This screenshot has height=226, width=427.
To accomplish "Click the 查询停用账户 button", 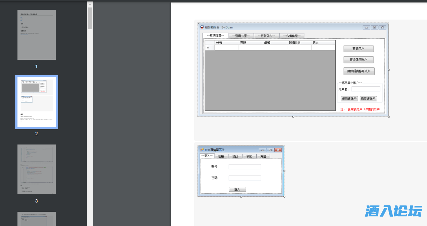I will coord(358,60).
